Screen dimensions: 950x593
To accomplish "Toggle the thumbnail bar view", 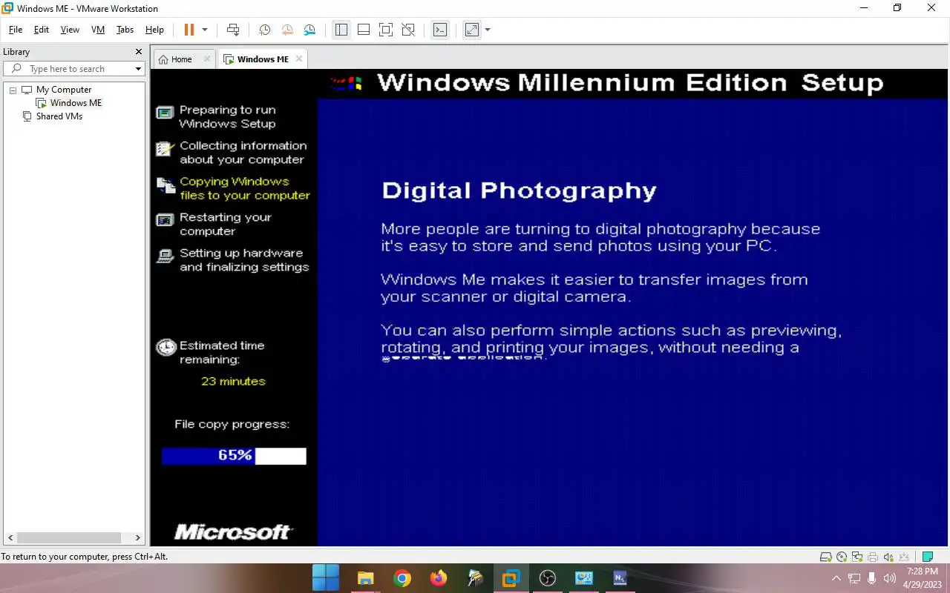I will [364, 30].
